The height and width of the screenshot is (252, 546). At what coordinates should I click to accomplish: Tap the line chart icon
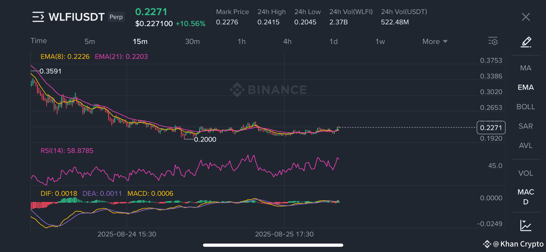click(x=526, y=226)
